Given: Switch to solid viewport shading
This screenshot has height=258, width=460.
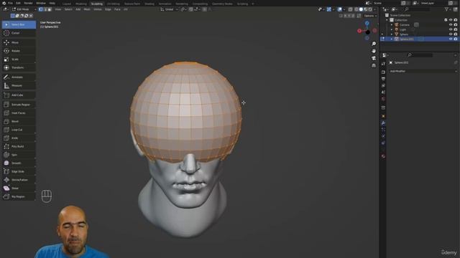Looking at the screenshot, I should (361, 9).
